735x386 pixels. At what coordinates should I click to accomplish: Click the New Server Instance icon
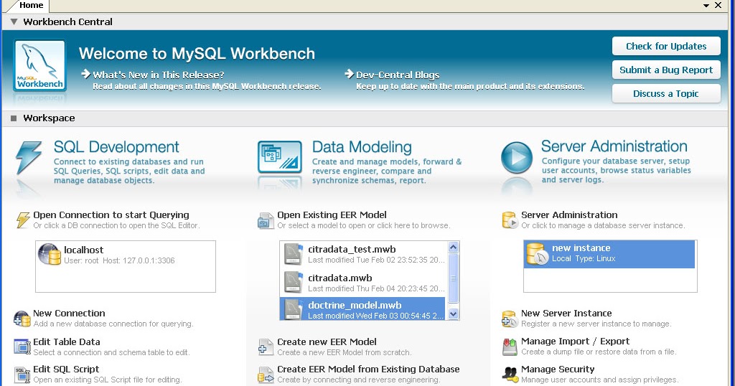(510, 319)
